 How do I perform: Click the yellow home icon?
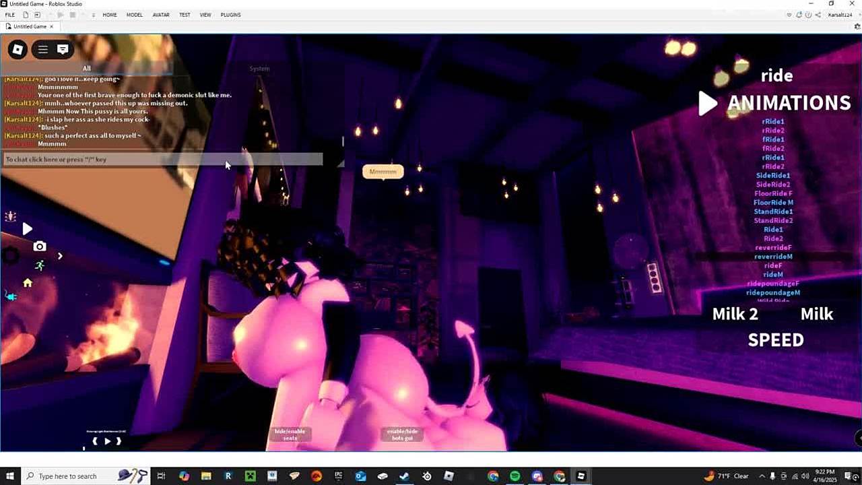tap(28, 283)
